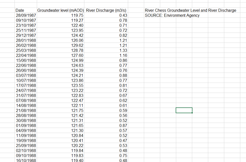Select the date cell 16/10/1988
The image size is (246, 162).
26,160
